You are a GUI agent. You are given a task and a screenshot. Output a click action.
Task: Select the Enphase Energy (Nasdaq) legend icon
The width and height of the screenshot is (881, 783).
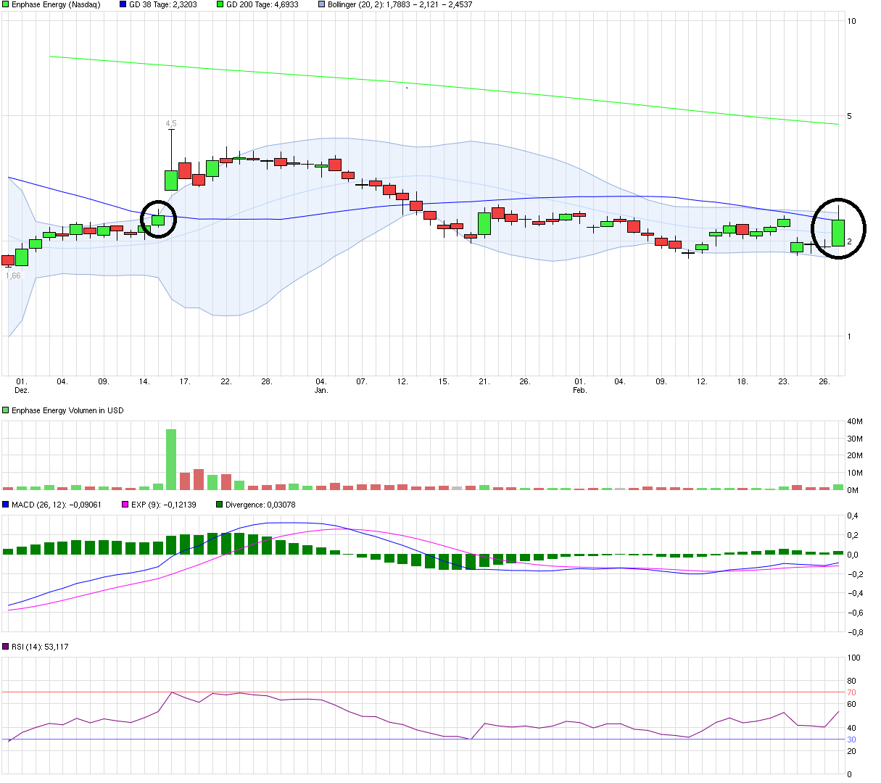(7, 5)
